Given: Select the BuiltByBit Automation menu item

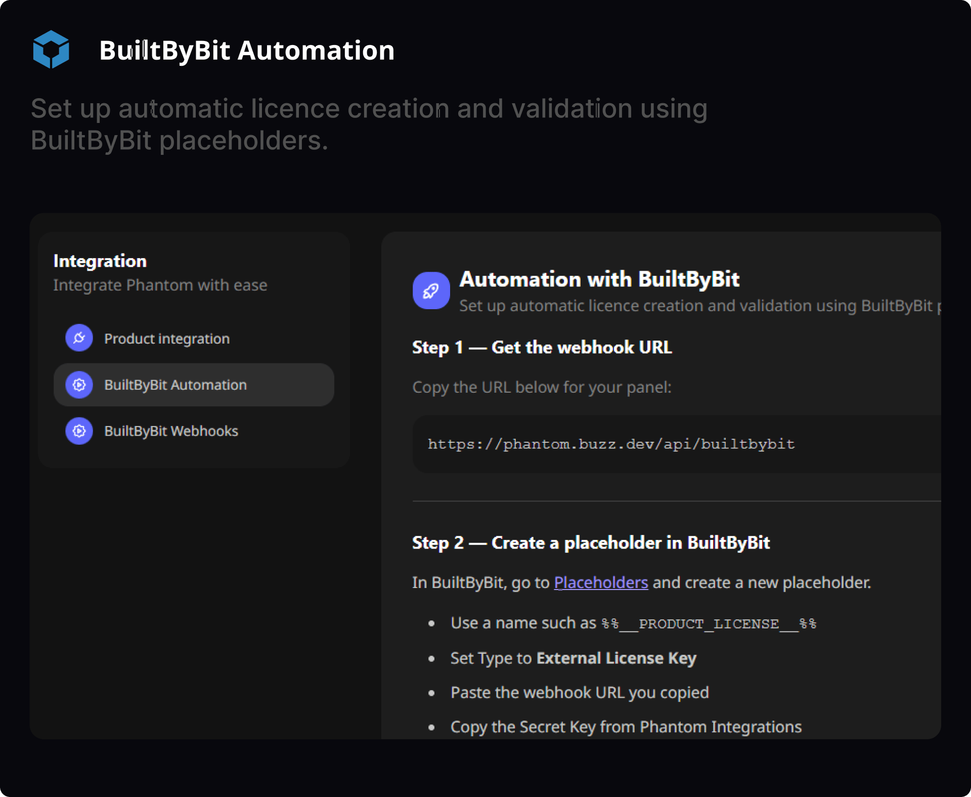Looking at the screenshot, I should [175, 385].
